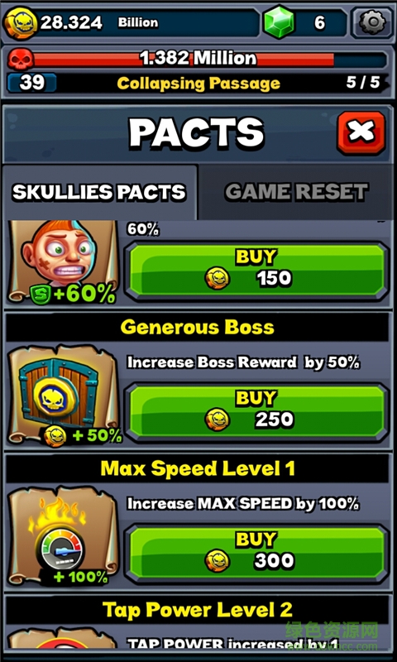This screenshot has height=662, width=397.
Task: Tap the 6 gems counter
Action: coord(320,23)
